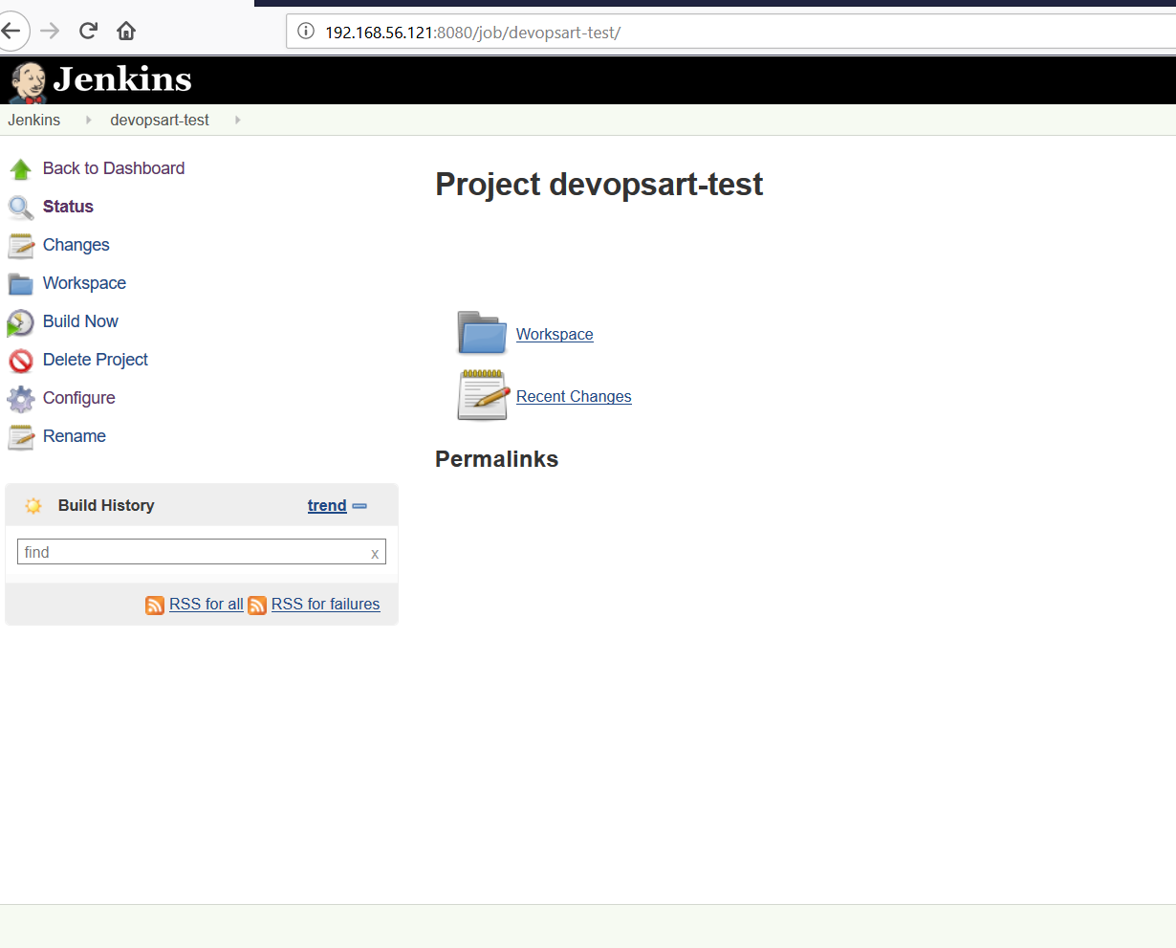
Task: Click the RSS for failures feed icon
Action: click(257, 605)
